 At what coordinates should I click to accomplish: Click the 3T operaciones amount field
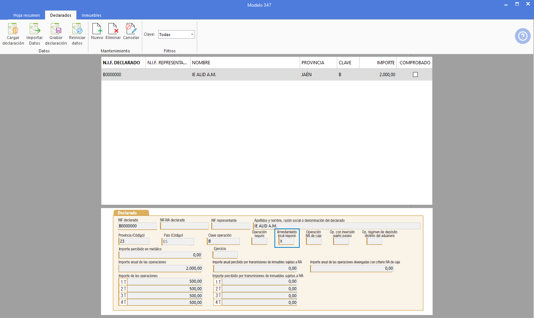(165, 296)
